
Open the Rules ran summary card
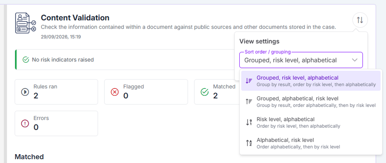click(56, 92)
